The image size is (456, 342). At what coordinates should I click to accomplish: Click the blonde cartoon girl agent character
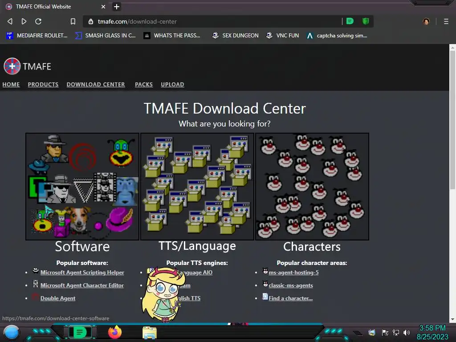click(163, 294)
